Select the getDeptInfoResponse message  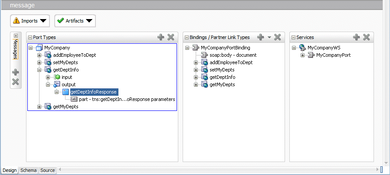[93, 92]
